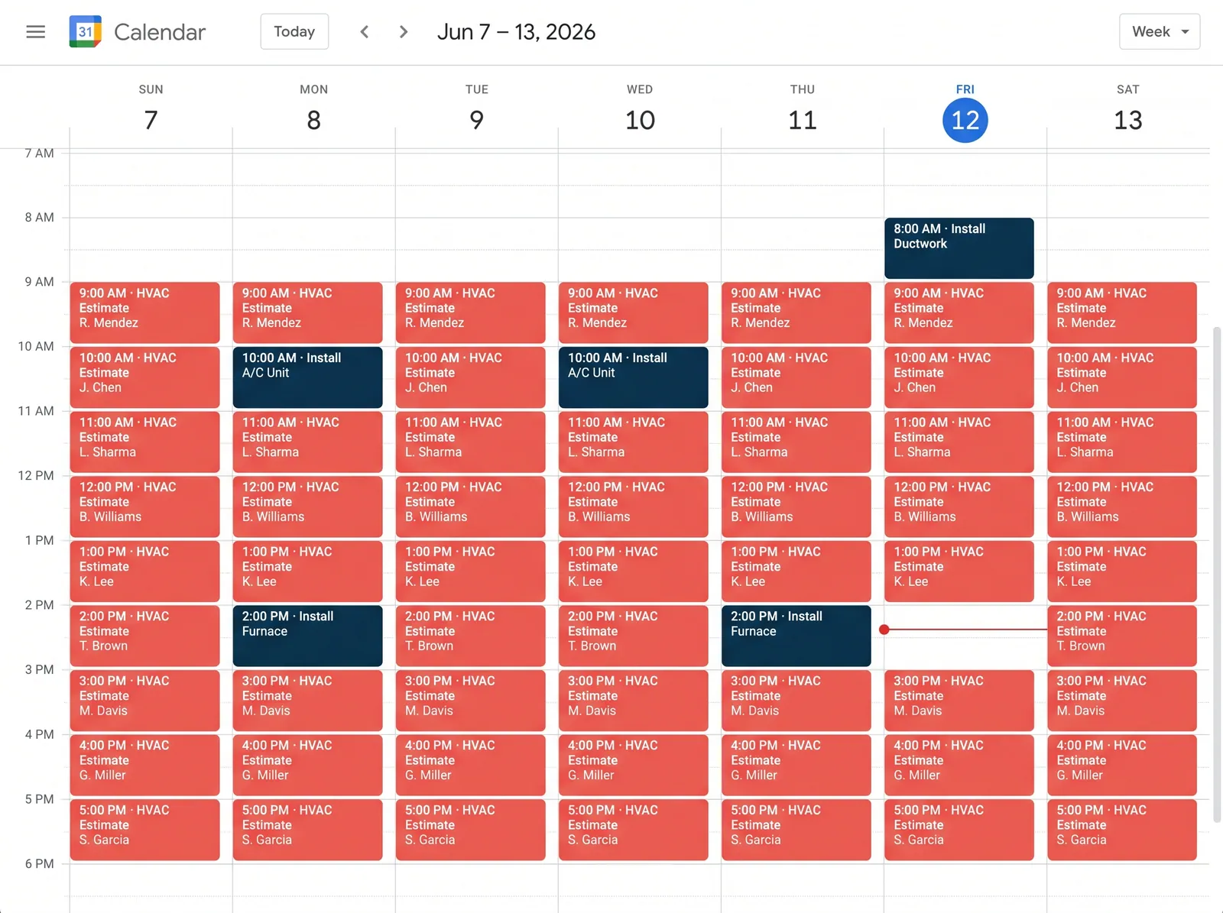Open Monday 2:00 PM Install Furnace event
The image size is (1223, 913).
click(307, 636)
